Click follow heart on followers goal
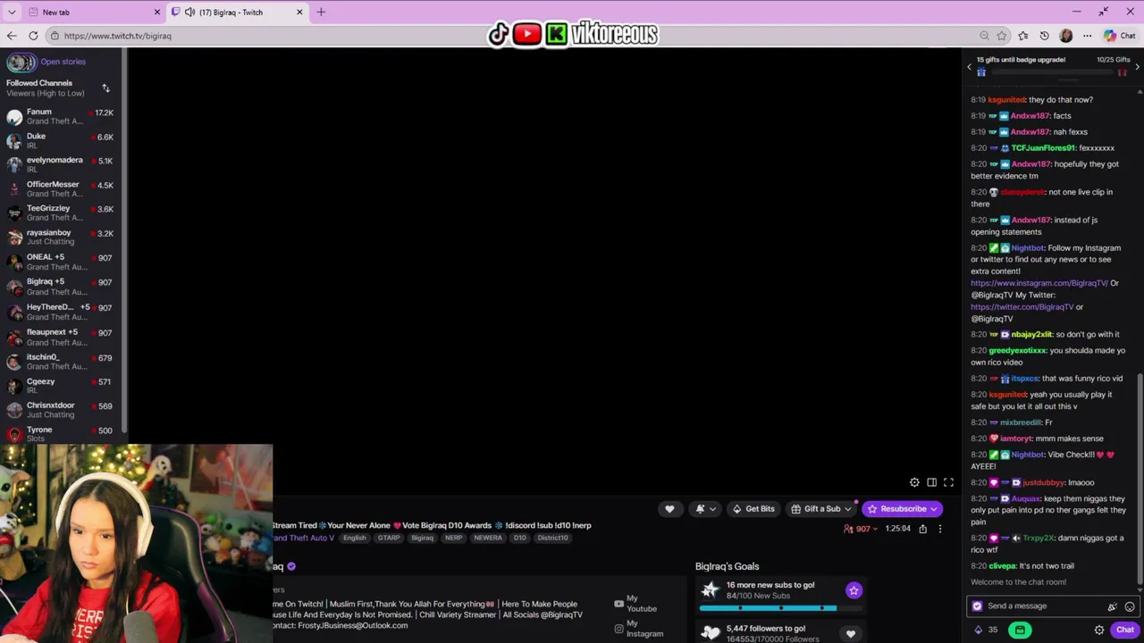 click(850, 634)
